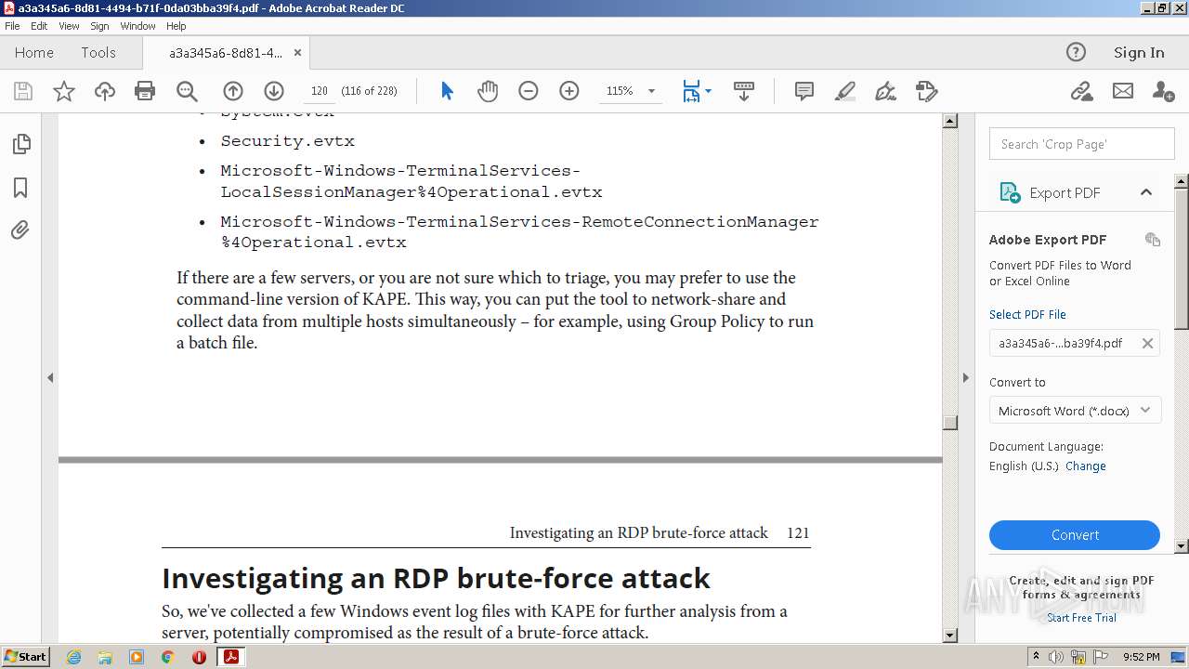Add a sticky note comment
The height and width of the screenshot is (669, 1189).
pyautogui.click(x=804, y=91)
